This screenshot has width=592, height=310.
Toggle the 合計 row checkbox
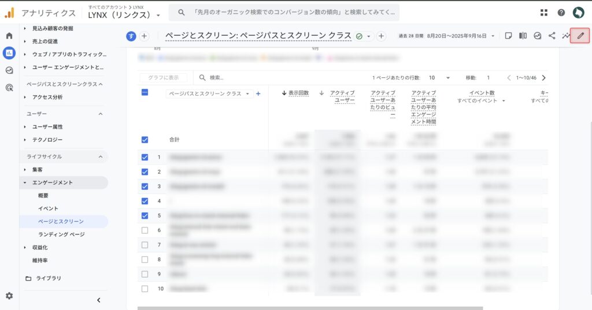(x=145, y=140)
